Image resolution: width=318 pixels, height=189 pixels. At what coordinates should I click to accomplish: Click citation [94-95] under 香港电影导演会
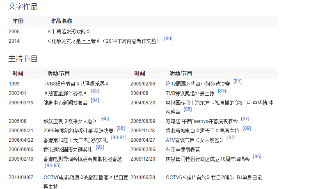(53, 166)
